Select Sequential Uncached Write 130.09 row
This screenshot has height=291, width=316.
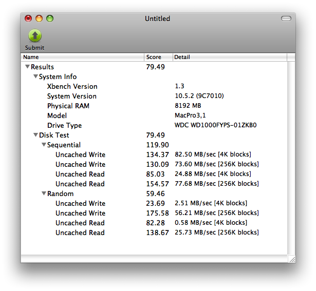pos(154,164)
